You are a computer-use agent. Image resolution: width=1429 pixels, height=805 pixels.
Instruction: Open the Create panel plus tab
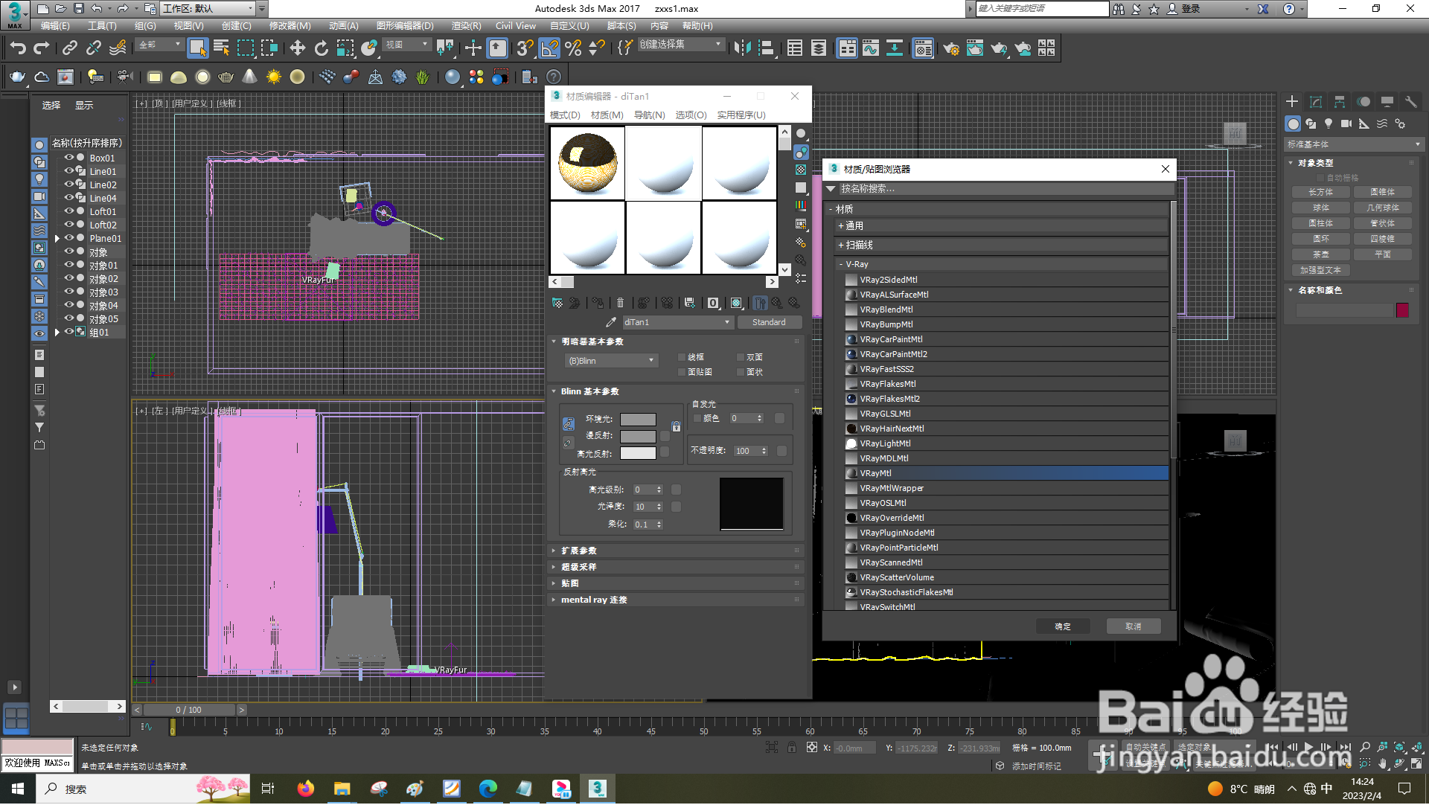[x=1292, y=102]
